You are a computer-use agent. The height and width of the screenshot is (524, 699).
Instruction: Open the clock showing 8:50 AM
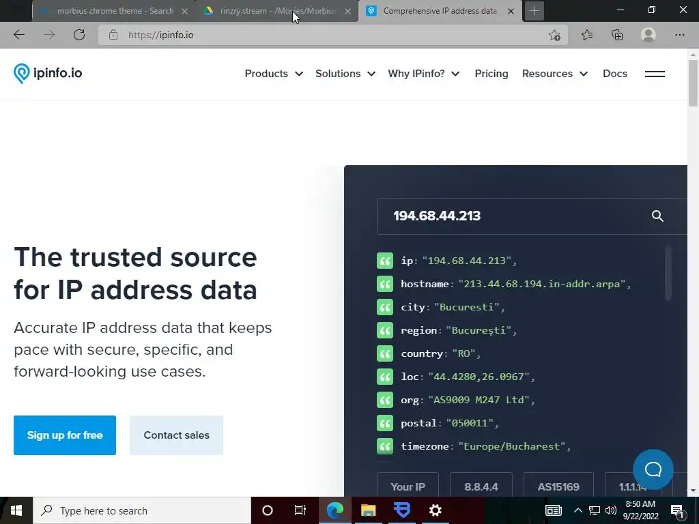coord(640,510)
